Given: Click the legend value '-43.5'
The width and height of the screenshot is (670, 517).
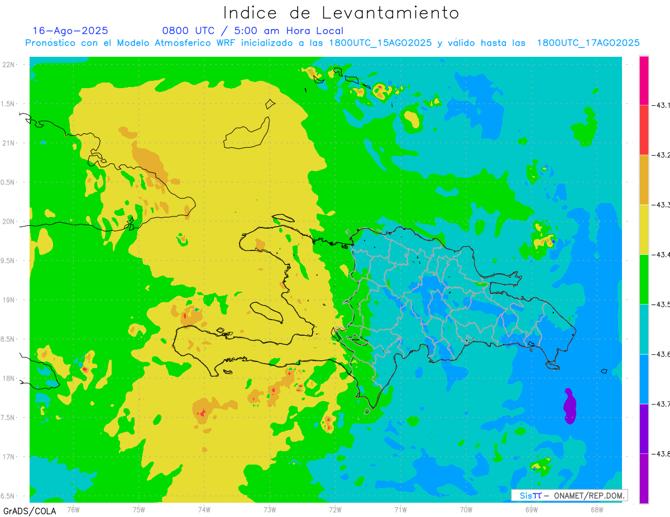Looking at the screenshot, I should click(661, 305).
